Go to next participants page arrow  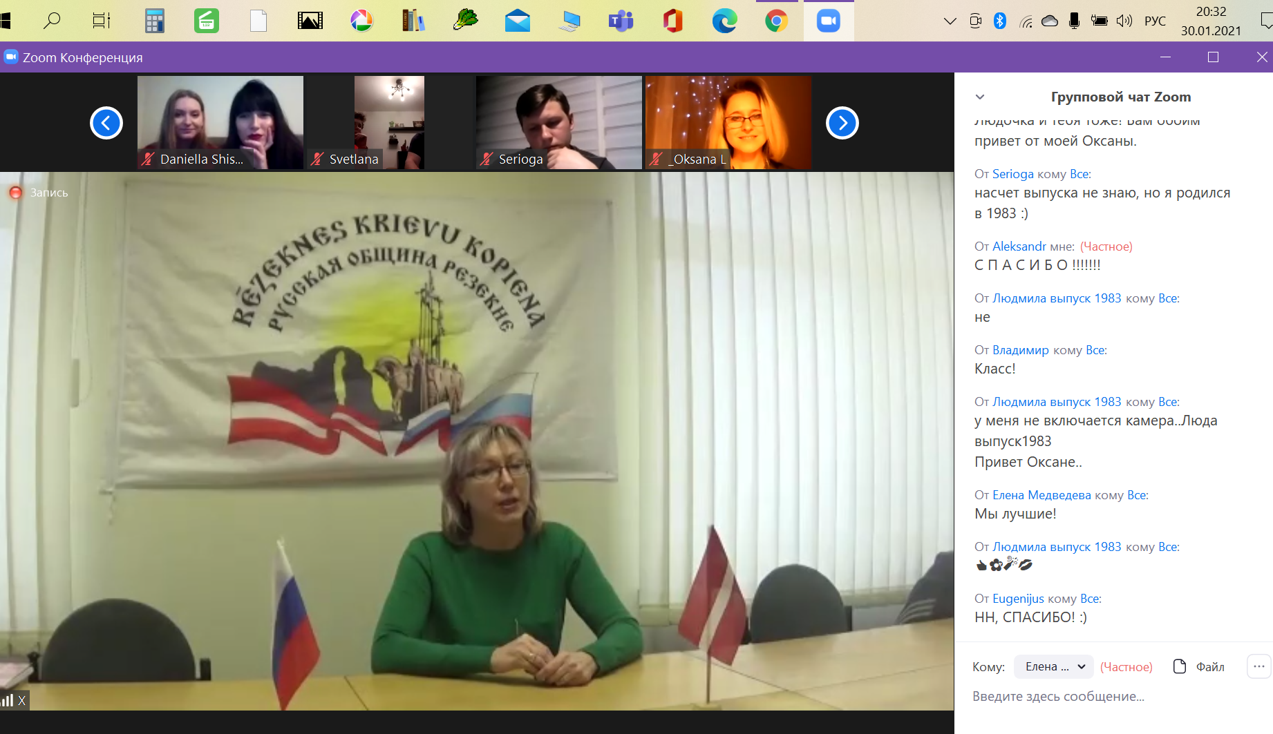842,123
